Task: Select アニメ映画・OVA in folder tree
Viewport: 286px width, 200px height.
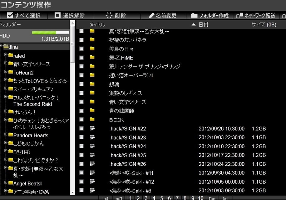Action: [x=31, y=192]
